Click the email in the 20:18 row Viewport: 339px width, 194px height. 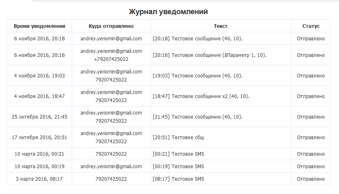111,39
